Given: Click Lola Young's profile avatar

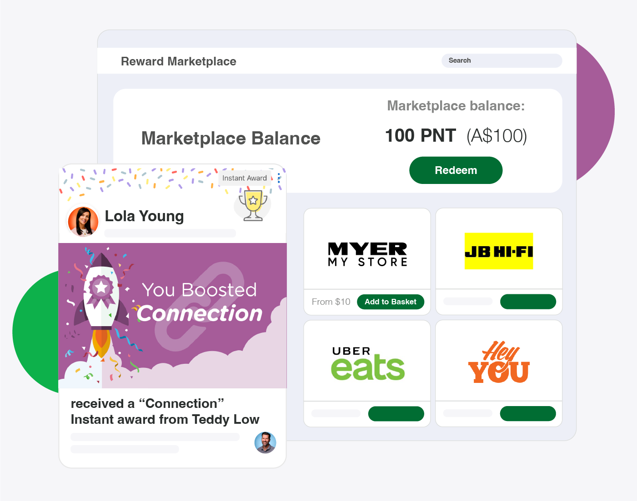Looking at the screenshot, I should (x=83, y=222).
